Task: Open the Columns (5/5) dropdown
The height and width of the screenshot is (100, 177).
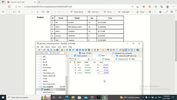Action: [122, 59]
